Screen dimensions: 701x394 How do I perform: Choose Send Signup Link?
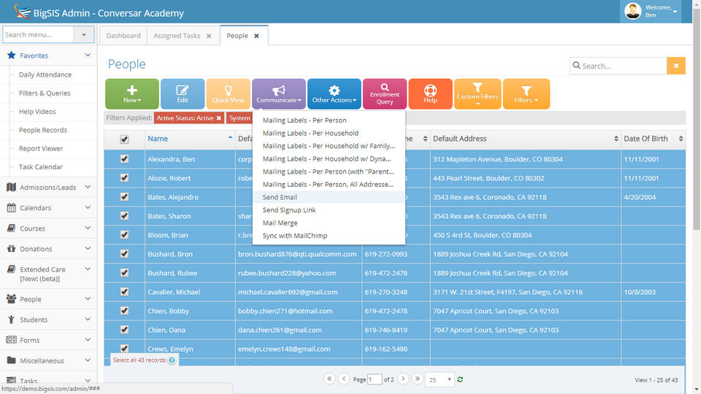329,210
